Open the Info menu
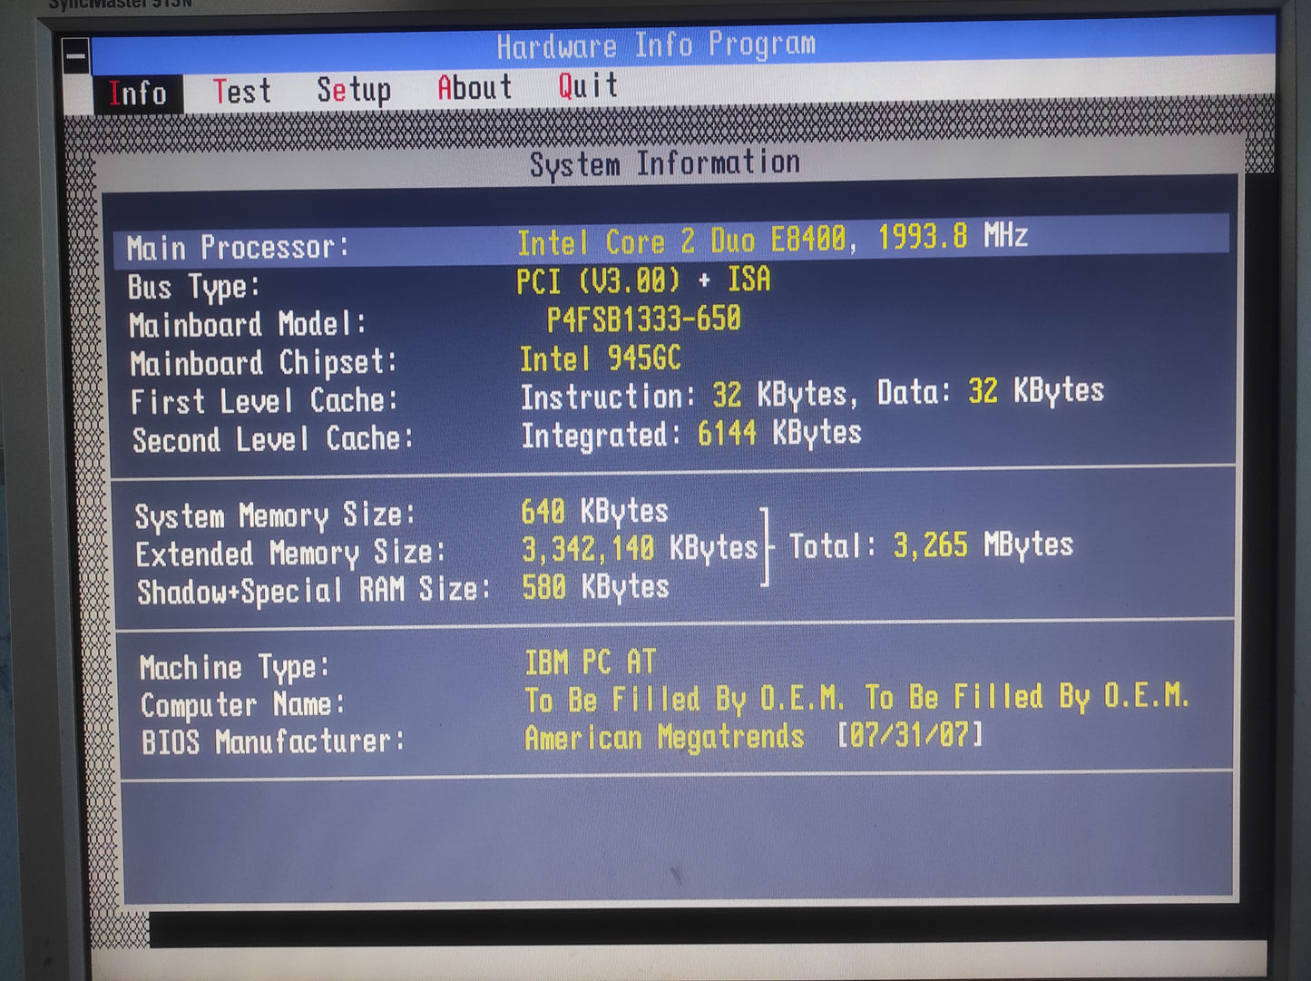Image resolution: width=1311 pixels, height=981 pixels. (x=138, y=93)
